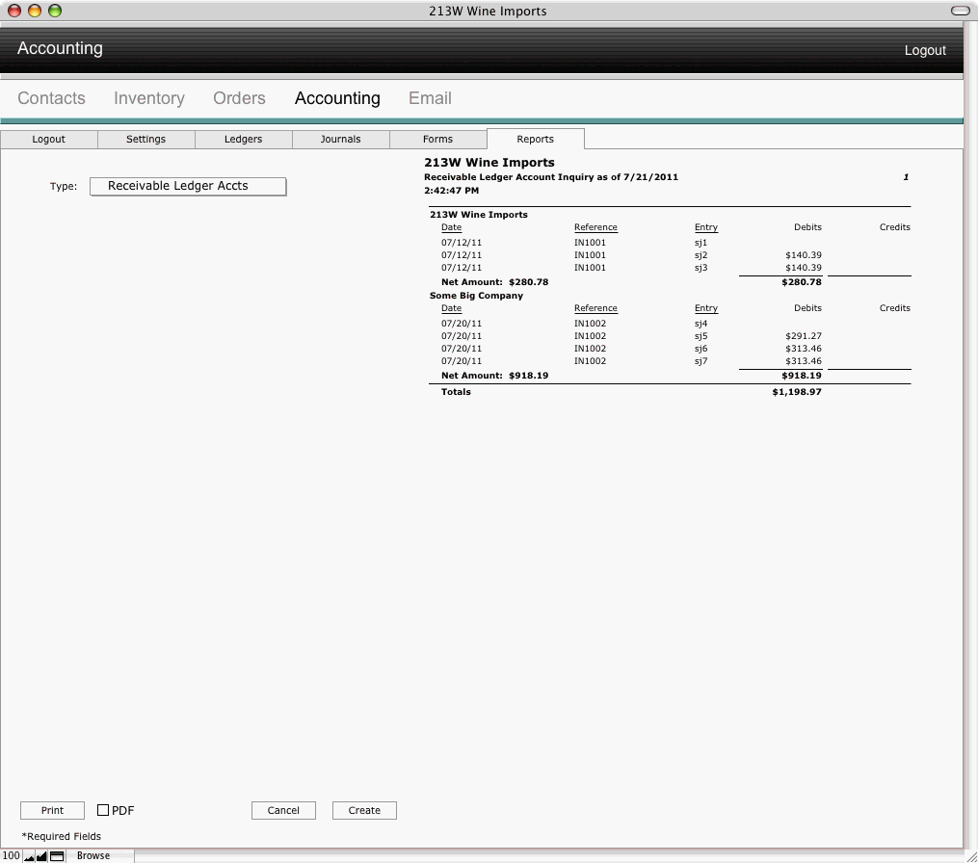Screen dimensions: 978x863
Task: Click entry sj1
Action: pos(701,243)
